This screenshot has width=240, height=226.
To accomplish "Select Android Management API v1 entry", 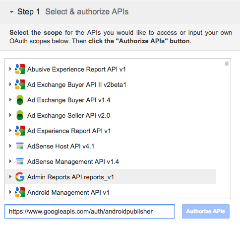I will click(68, 192).
